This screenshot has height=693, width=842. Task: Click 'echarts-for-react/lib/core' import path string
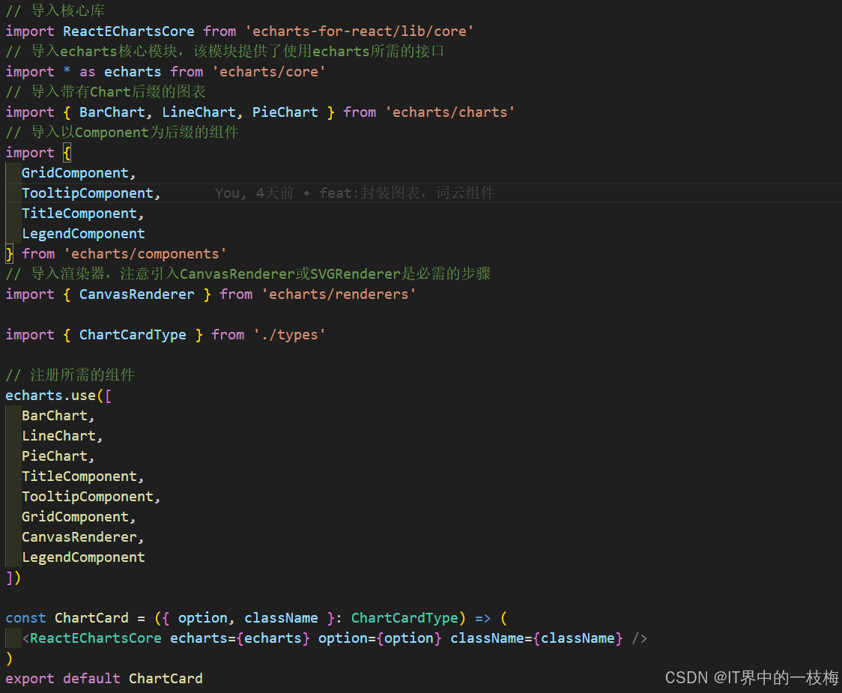click(360, 31)
